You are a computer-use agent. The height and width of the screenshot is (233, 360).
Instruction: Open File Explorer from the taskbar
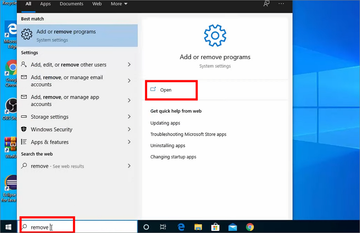pyautogui.click(x=198, y=227)
